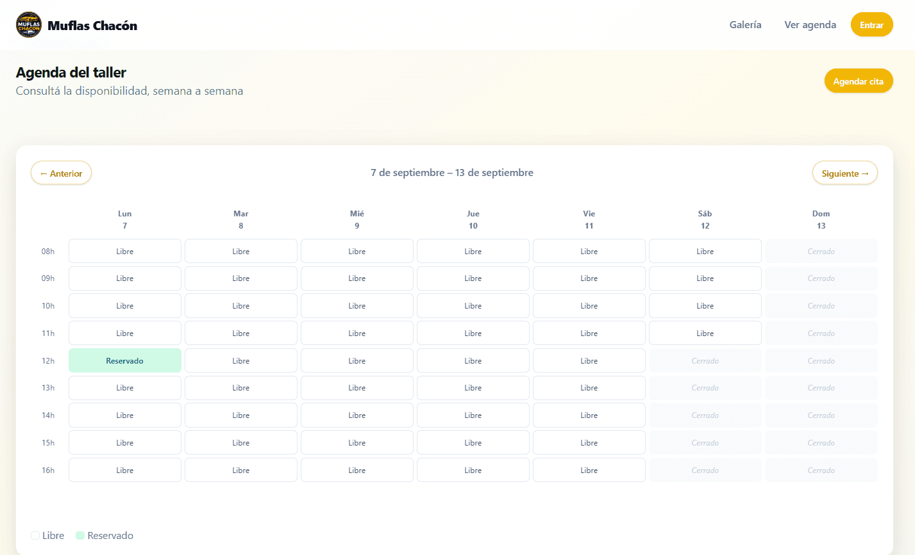Screen dimensions: 915x555
Task: Go to the previous week with Anterior
Action: [61, 173]
